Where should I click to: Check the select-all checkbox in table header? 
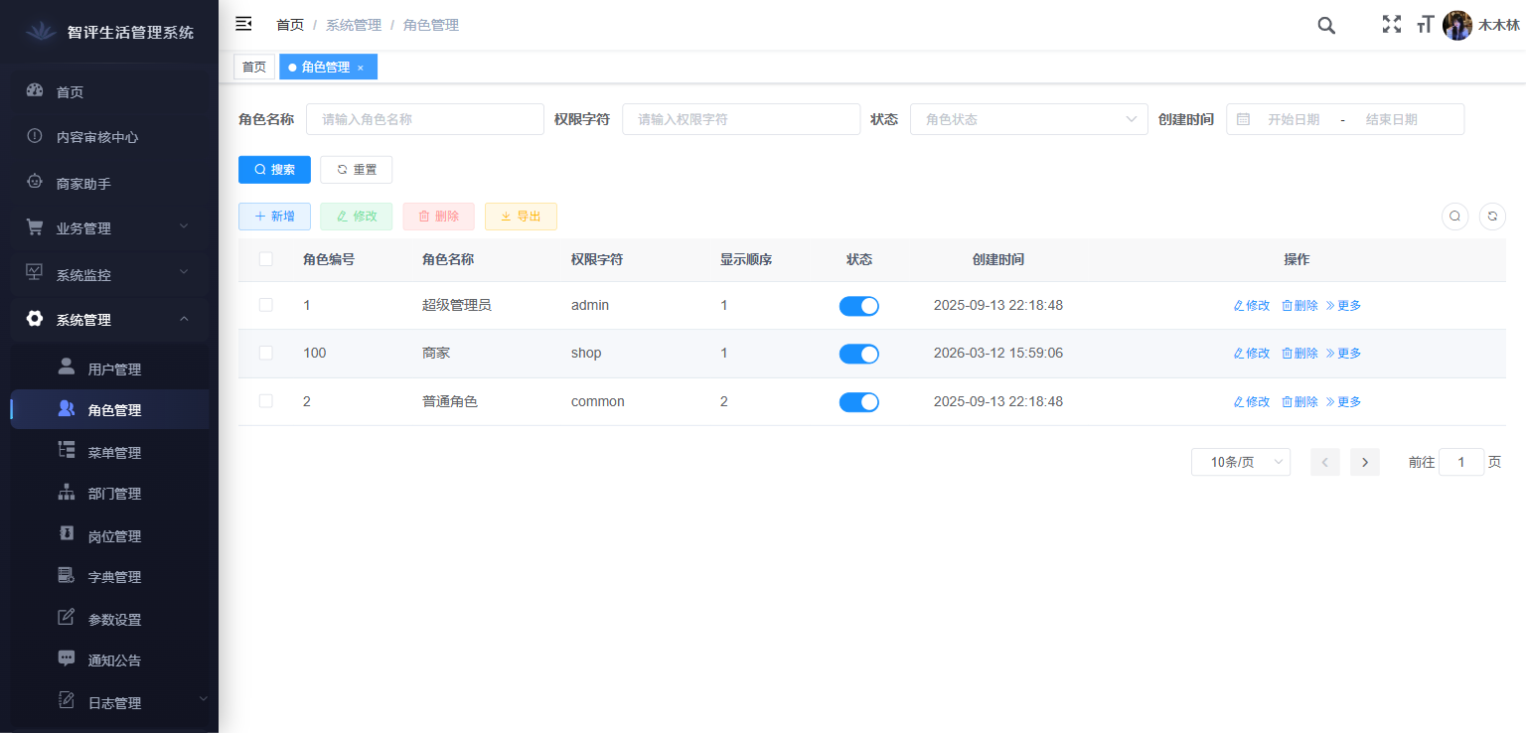pos(265,258)
